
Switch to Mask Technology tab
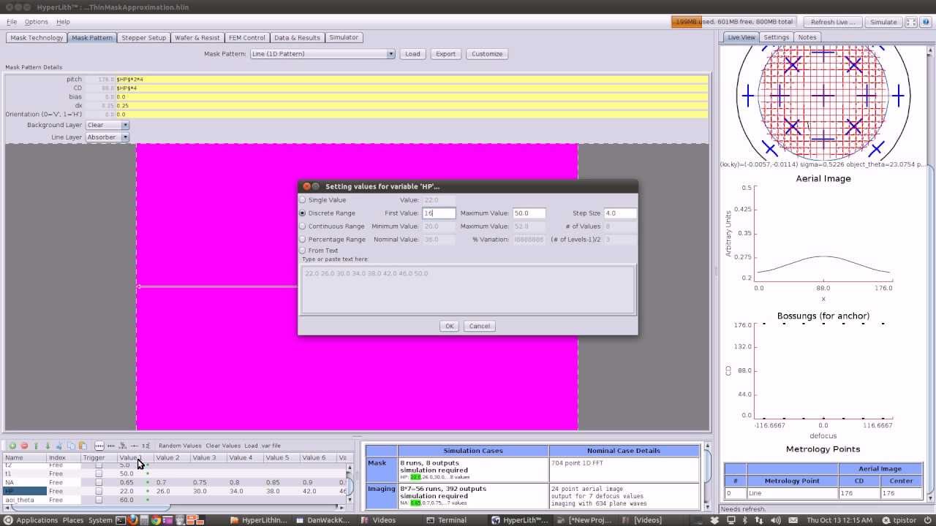(37, 37)
